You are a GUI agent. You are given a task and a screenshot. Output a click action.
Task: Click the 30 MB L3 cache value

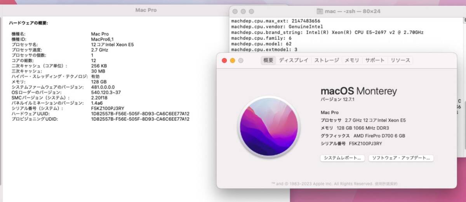click(98, 71)
